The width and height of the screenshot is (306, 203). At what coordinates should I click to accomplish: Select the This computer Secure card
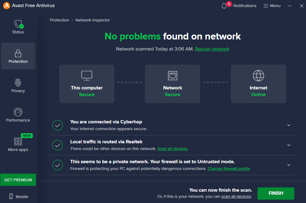[87, 84]
